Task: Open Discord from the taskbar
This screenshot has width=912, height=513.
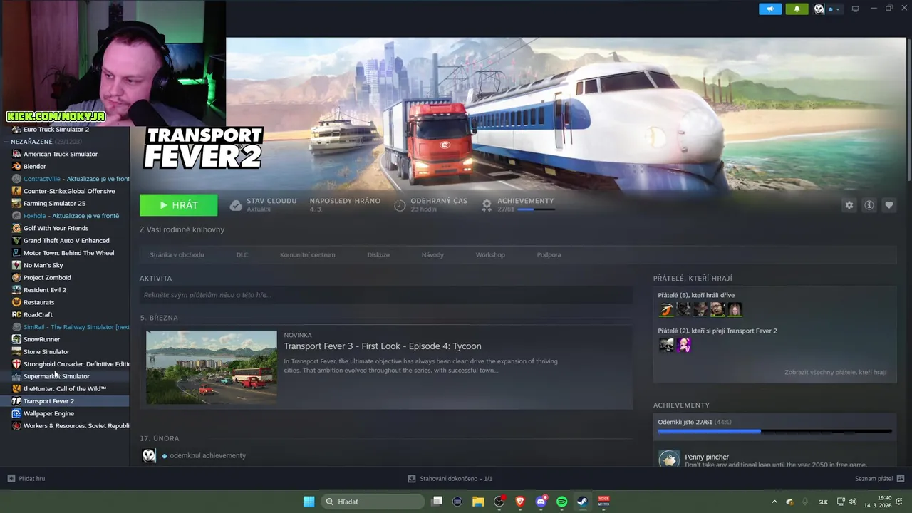Action: (x=541, y=502)
